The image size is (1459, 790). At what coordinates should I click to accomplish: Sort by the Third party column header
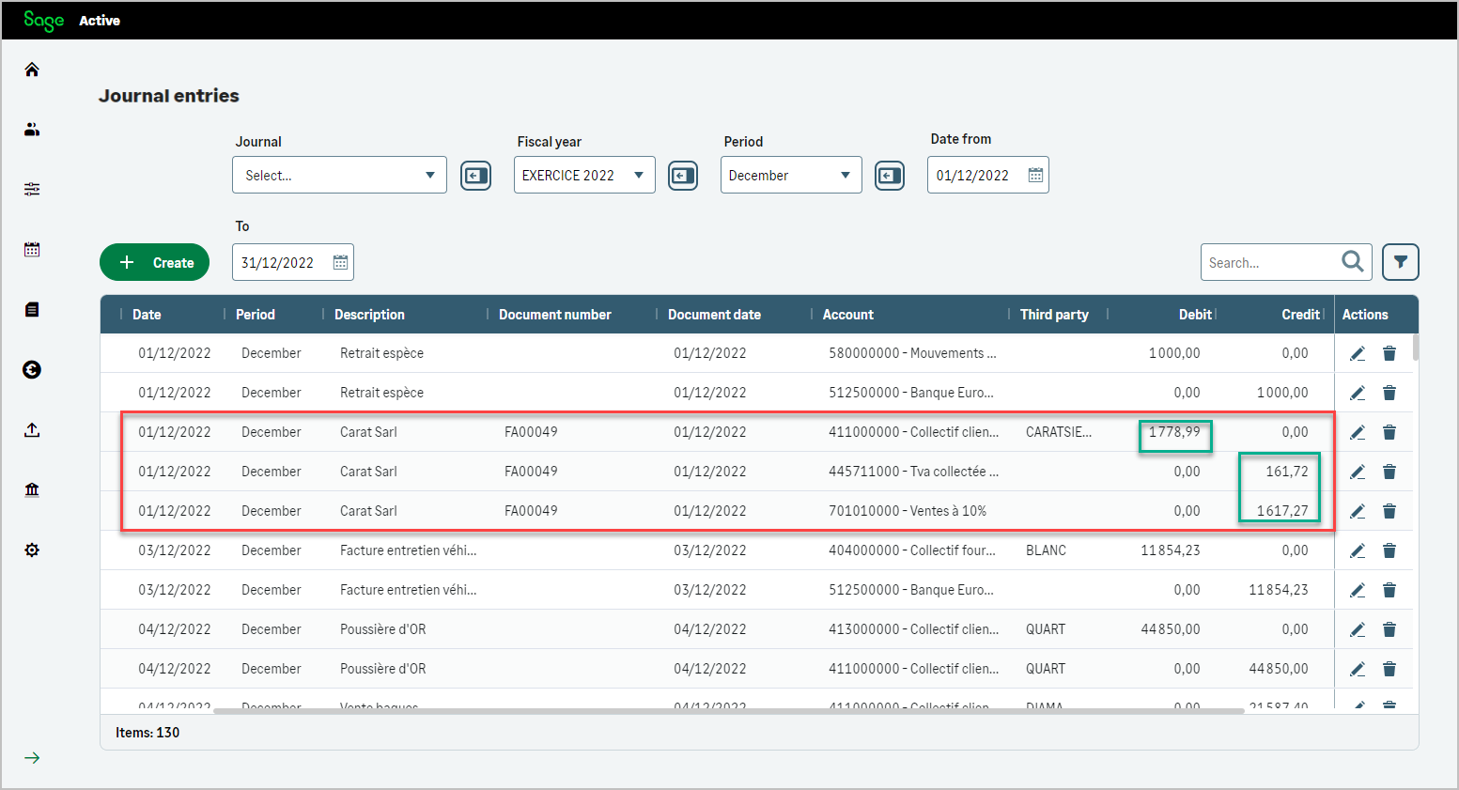(x=1054, y=315)
